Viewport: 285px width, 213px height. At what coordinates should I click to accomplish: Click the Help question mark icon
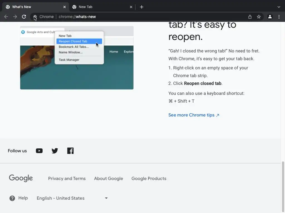12,198
